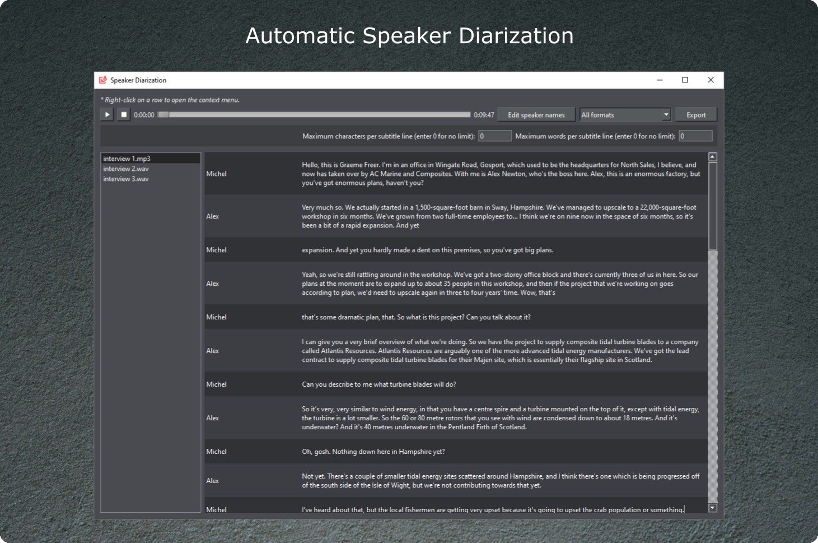The width and height of the screenshot is (818, 543).
Task: Click the export format dropdown arrow
Action: [x=666, y=114]
